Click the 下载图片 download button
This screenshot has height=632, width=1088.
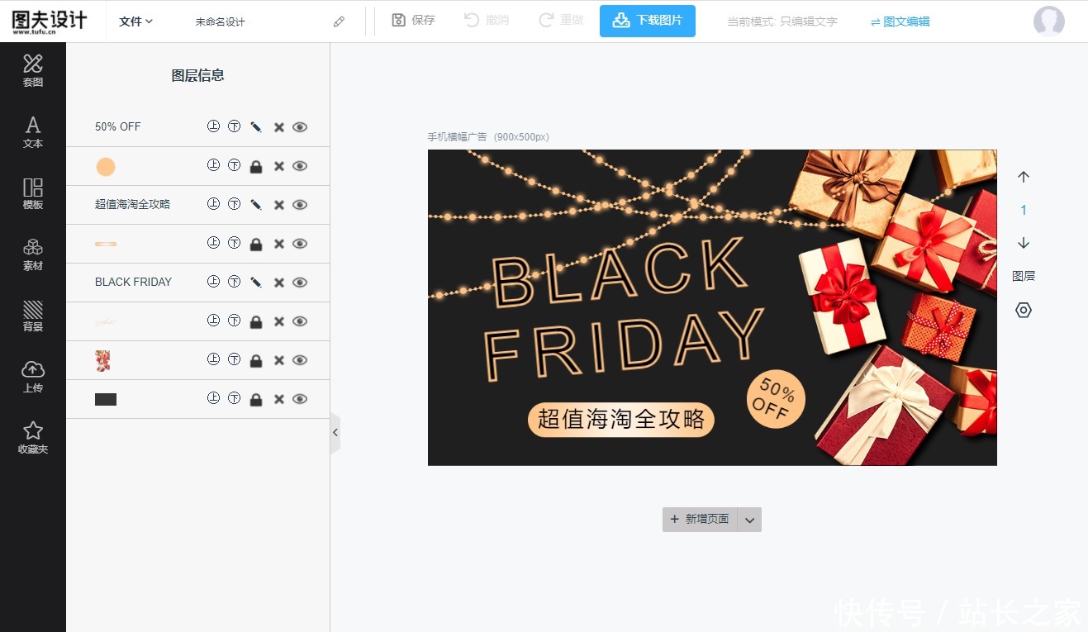(x=647, y=21)
